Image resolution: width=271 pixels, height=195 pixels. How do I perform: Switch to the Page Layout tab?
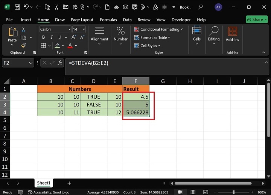pyautogui.click(x=82, y=19)
